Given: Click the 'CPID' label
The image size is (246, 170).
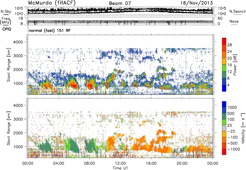Looking at the screenshot, I should (x=7, y=29).
